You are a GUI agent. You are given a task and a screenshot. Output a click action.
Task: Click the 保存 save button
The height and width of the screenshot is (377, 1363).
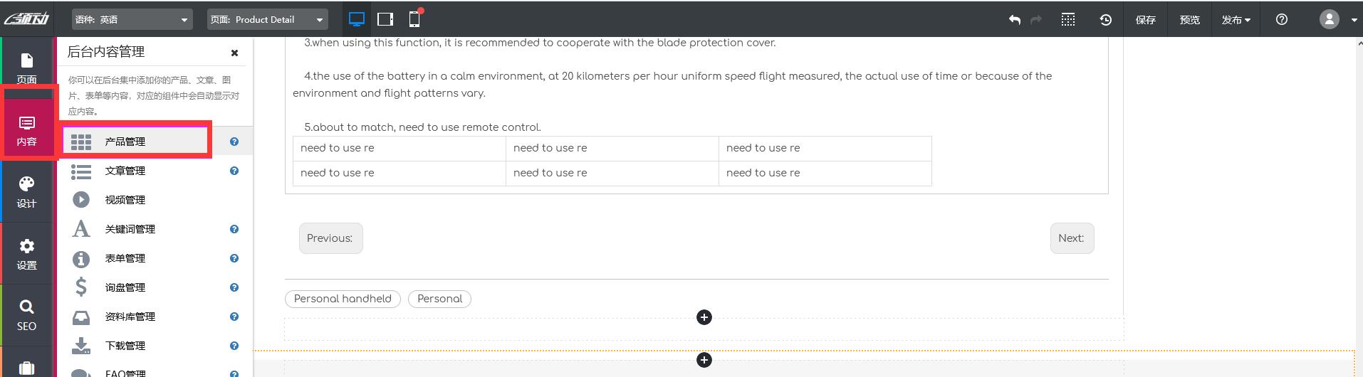1145,20
